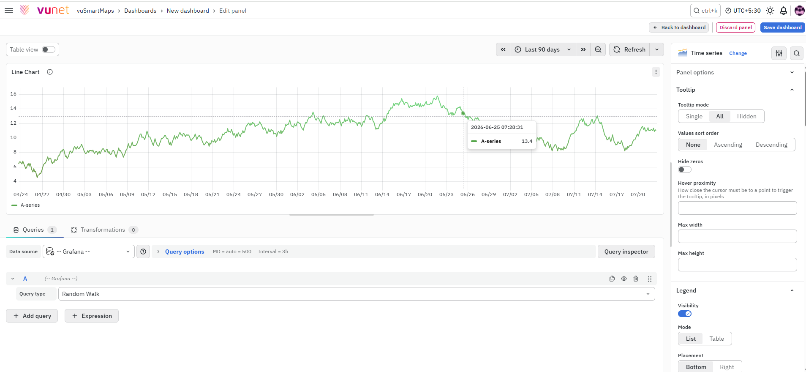Switch to the Transformations tab
The image size is (806, 372).
[104, 230]
